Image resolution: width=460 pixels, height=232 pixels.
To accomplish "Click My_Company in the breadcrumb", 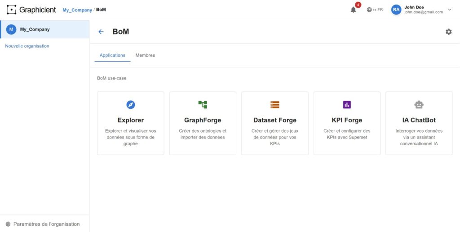I will click(77, 9).
